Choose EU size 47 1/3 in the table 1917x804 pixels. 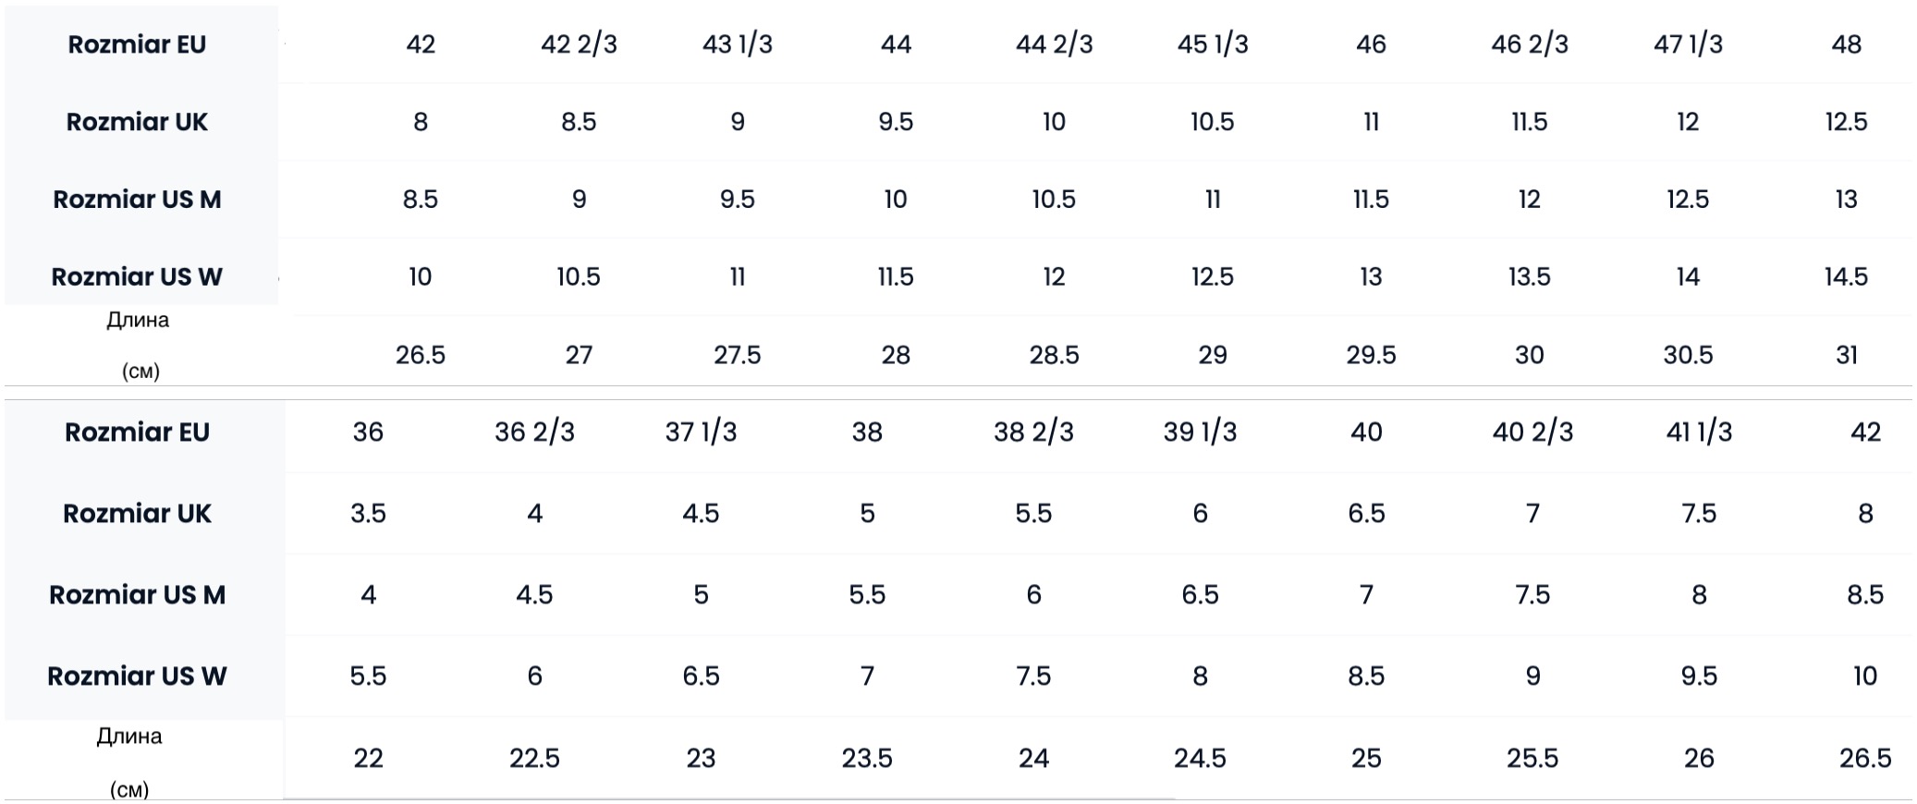coord(1688,44)
